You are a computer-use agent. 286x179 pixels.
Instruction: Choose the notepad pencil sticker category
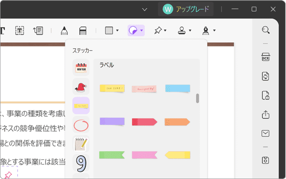pyautogui.click(x=81, y=144)
